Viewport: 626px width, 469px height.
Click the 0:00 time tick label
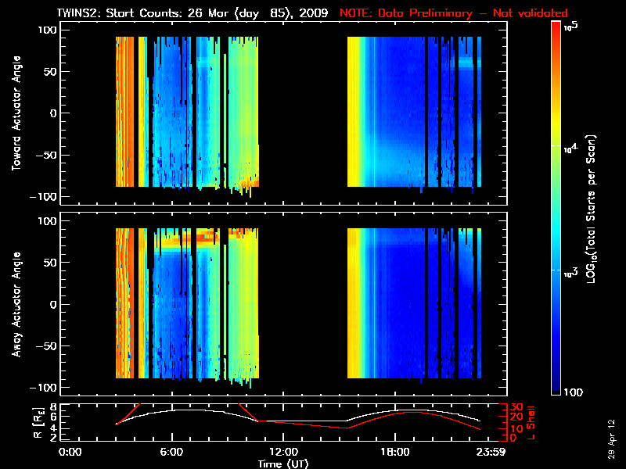point(70,451)
